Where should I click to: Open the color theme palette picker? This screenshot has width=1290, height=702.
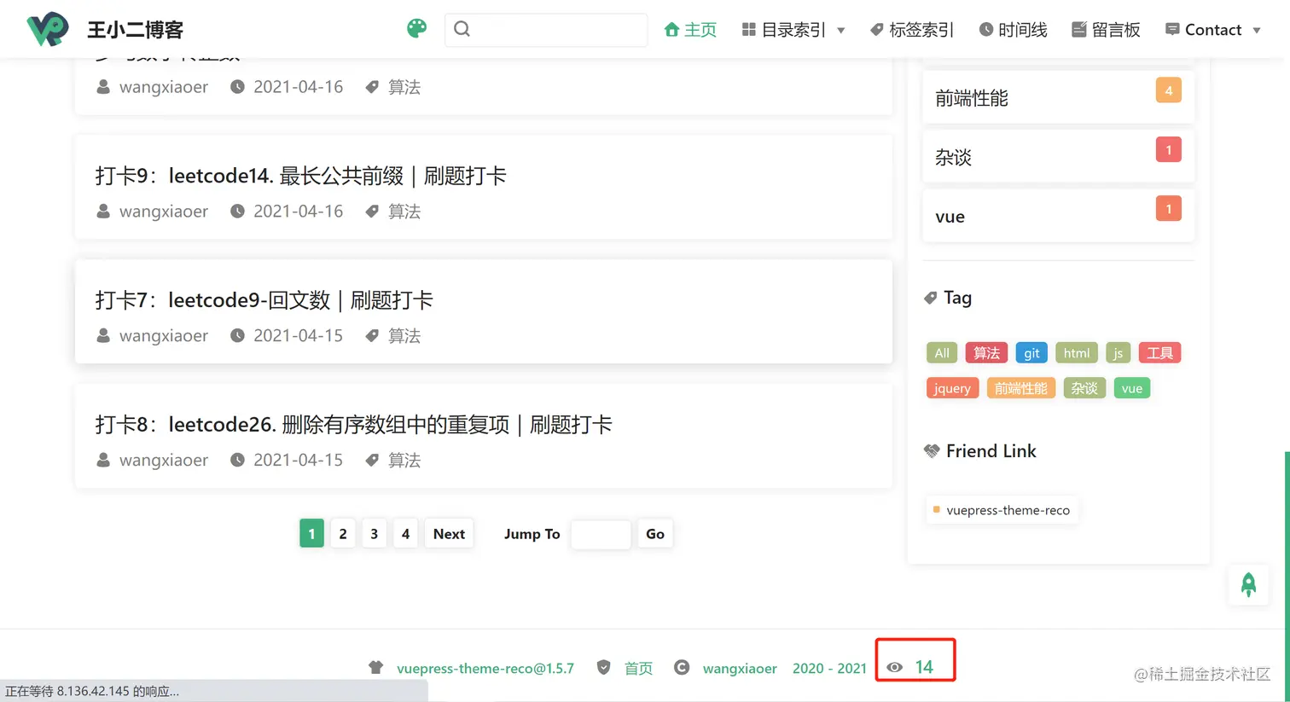[416, 28]
